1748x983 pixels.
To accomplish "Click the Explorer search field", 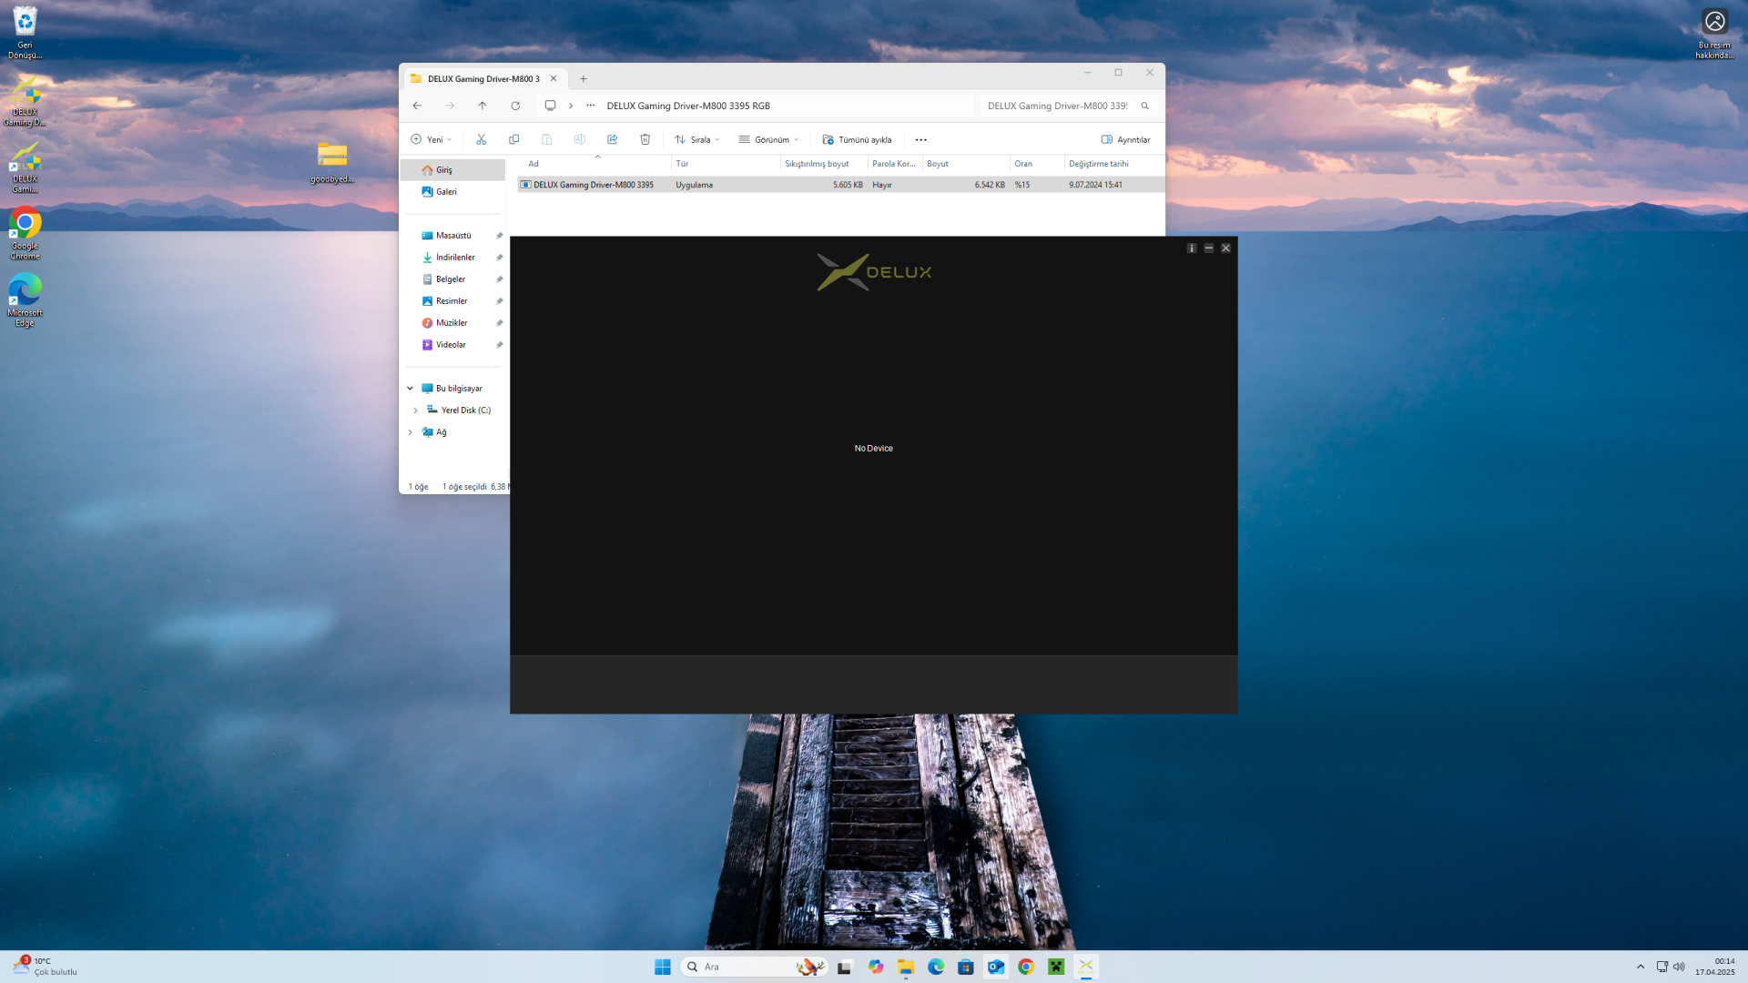I will click(x=1056, y=106).
